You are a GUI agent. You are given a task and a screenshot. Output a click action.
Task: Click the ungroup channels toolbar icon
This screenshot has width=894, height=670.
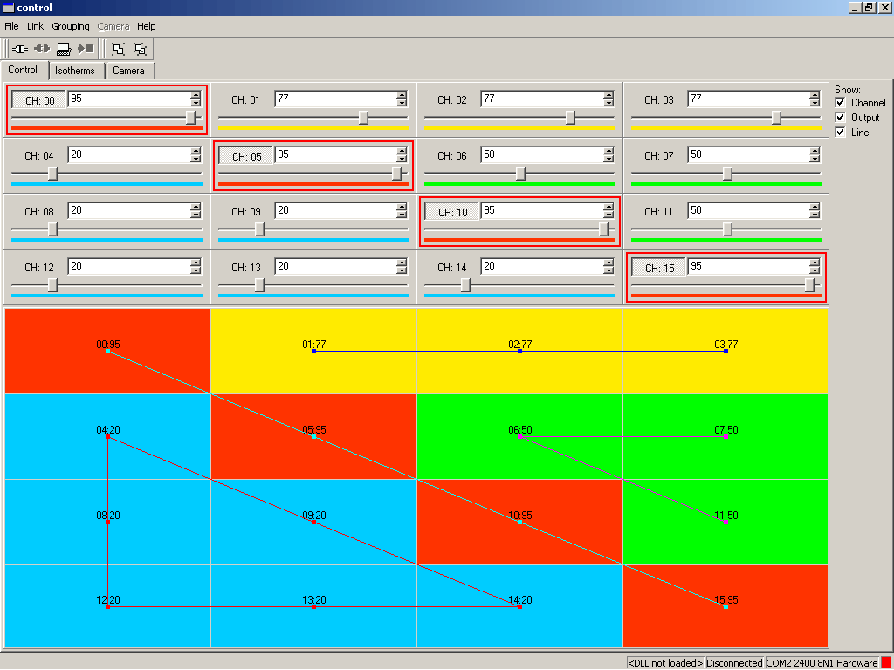click(x=140, y=49)
